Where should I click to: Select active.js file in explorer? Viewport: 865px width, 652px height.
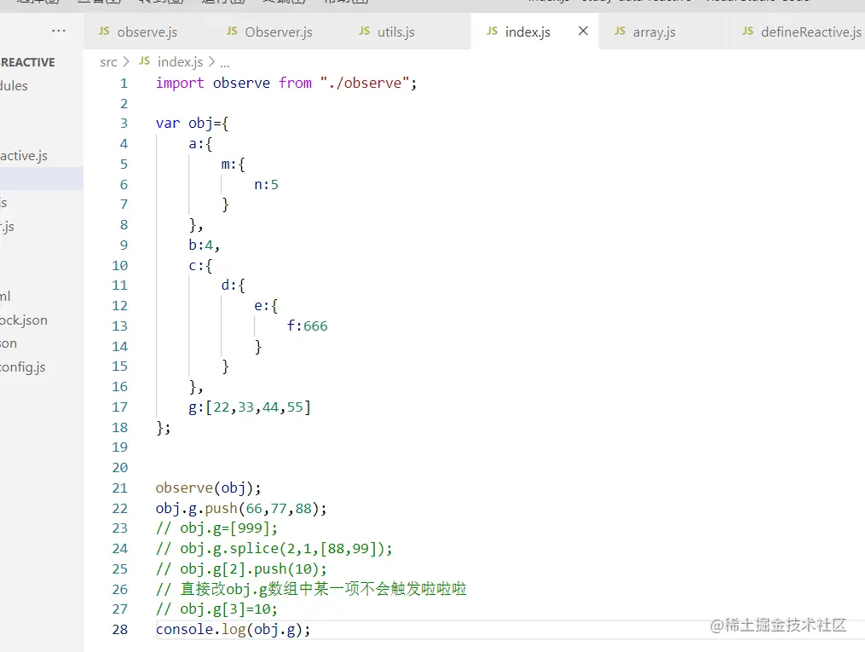tap(24, 156)
